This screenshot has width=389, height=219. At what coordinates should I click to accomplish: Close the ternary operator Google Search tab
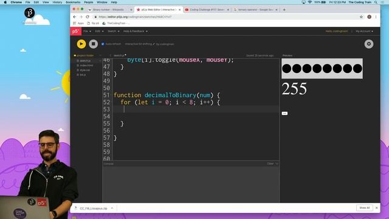(277, 10)
